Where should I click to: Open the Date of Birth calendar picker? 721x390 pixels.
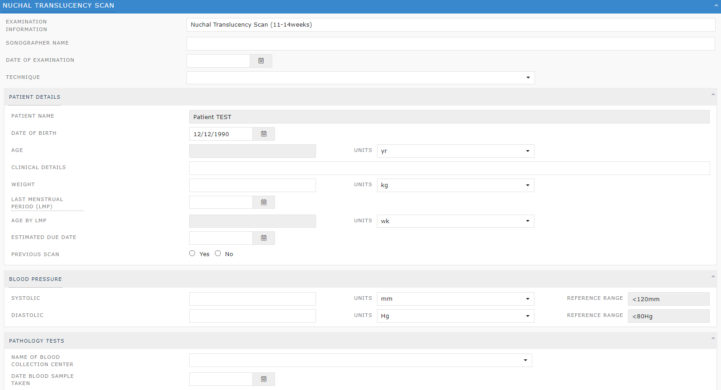pyautogui.click(x=264, y=134)
